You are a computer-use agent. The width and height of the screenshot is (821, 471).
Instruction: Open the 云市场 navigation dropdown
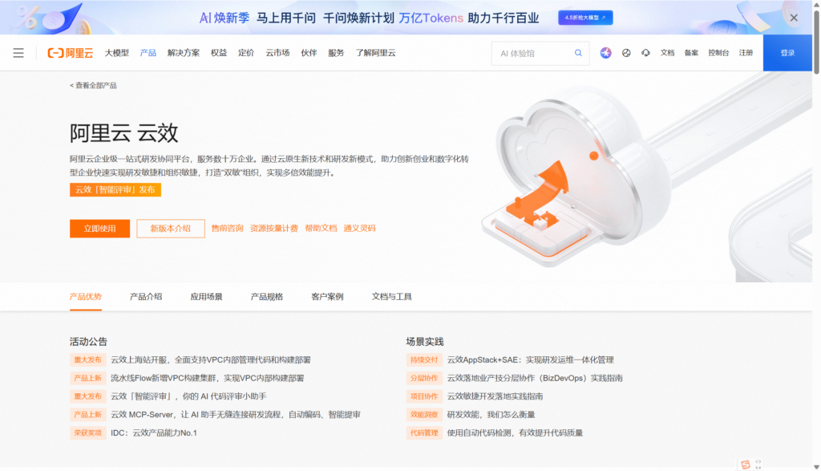277,53
